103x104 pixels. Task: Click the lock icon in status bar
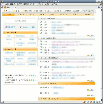pyautogui.click(x=84, y=102)
